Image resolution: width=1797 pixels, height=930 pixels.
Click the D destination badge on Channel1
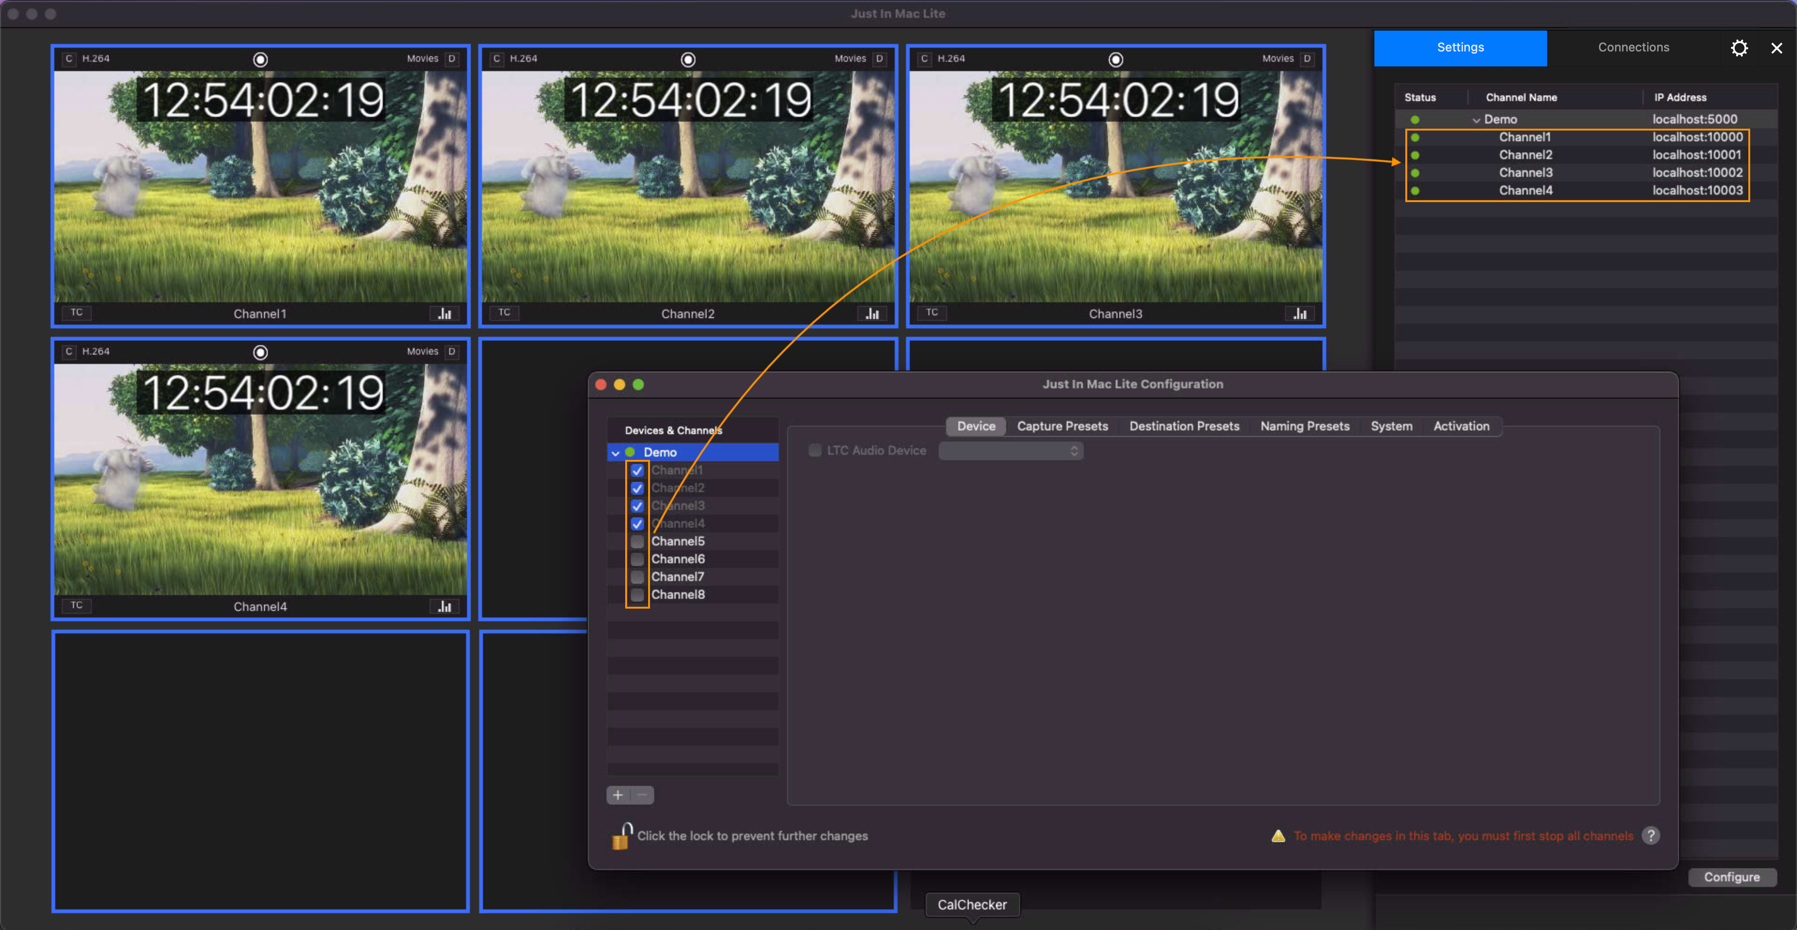(x=452, y=58)
